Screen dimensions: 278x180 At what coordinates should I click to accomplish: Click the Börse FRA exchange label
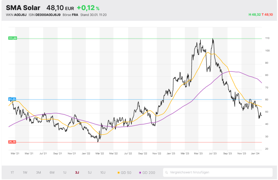(x=70, y=15)
